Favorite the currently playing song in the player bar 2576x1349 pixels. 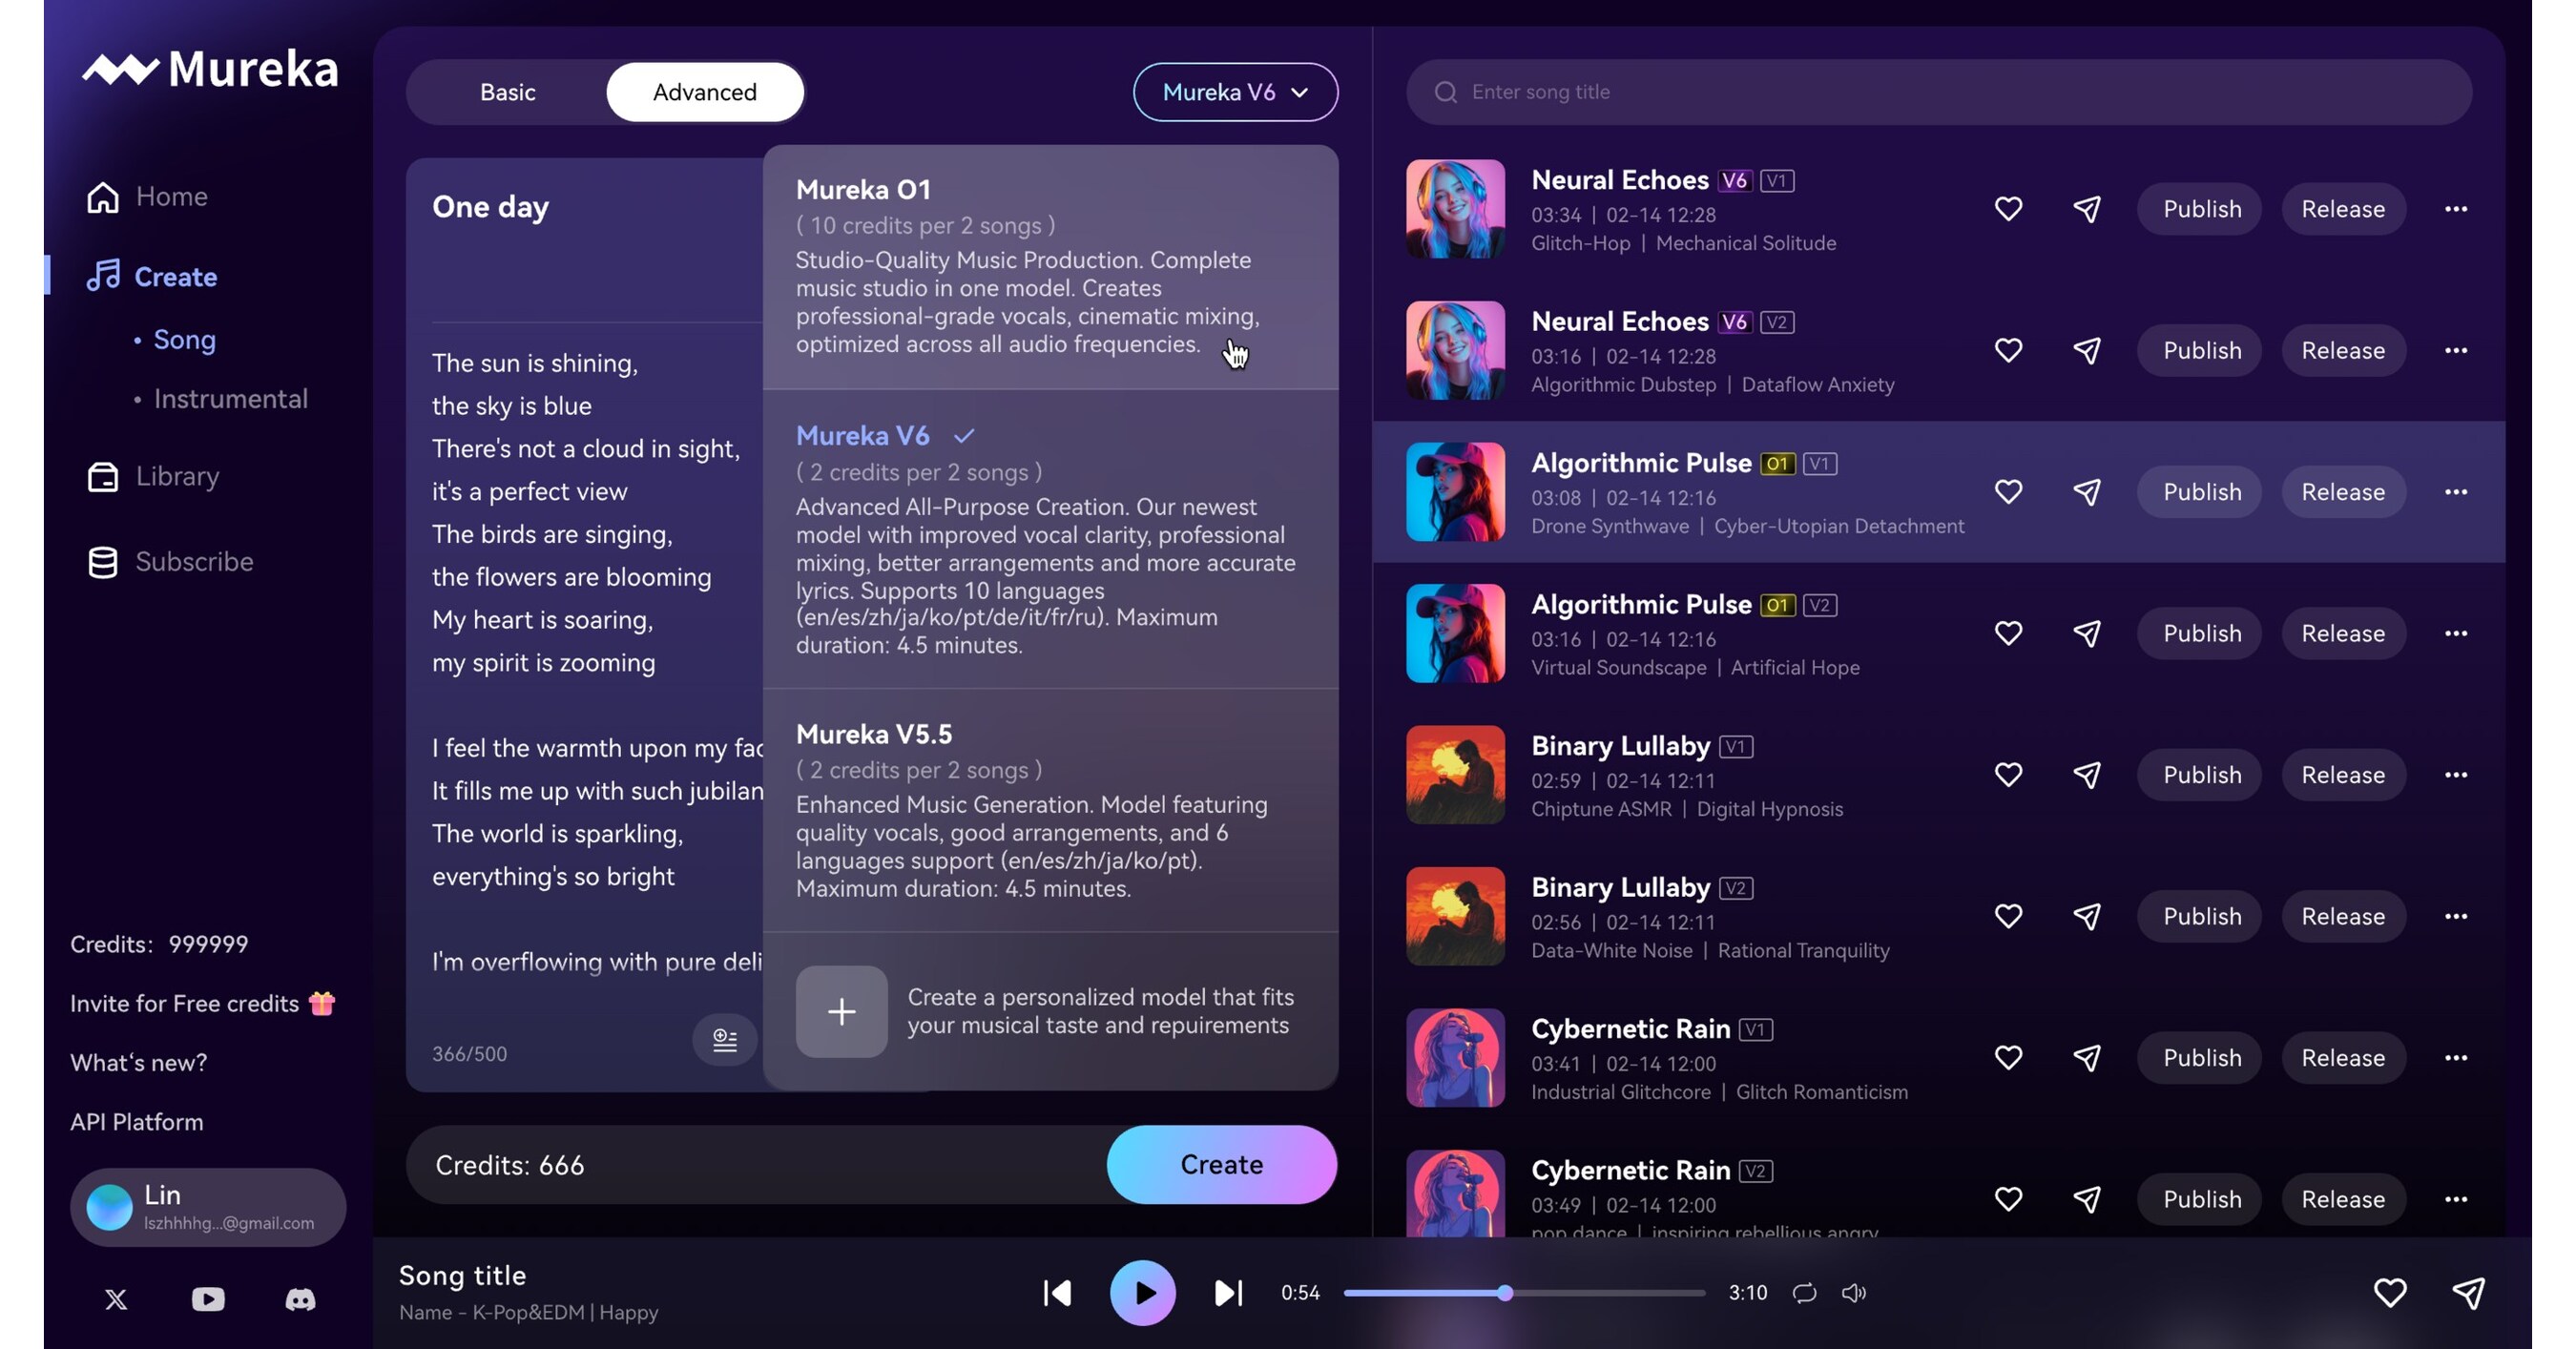pos(2390,1293)
